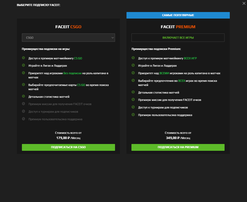Click greyed check icon beside Доступ к турнирам in CSGO plan
The width and height of the screenshot is (247, 202).
[x=23, y=111]
